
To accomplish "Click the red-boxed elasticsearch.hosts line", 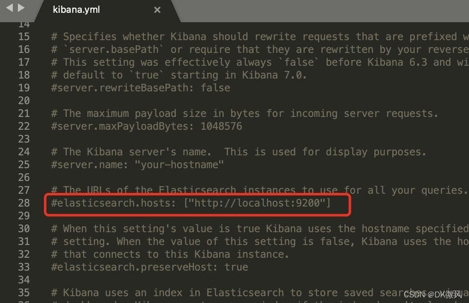I will [190, 203].
